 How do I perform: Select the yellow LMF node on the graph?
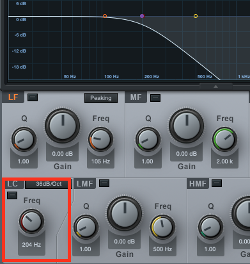[x=196, y=16]
